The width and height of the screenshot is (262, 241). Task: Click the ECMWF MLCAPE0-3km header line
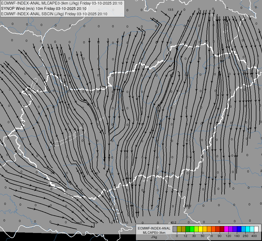[62, 3]
